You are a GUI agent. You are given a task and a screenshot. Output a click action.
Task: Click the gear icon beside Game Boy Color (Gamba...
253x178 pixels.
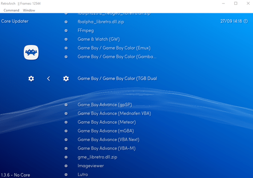pos(66,57)
